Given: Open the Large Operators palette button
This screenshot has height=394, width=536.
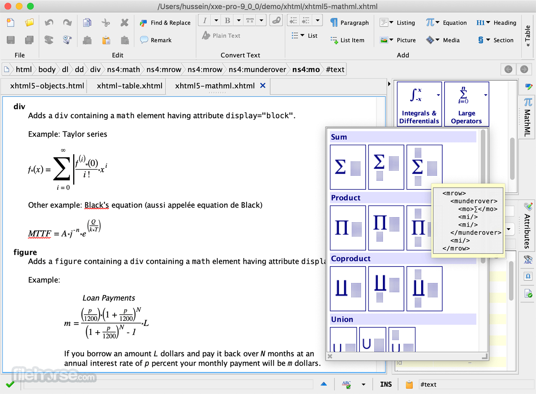Looking at the screenshot, I should pos(466,104).
